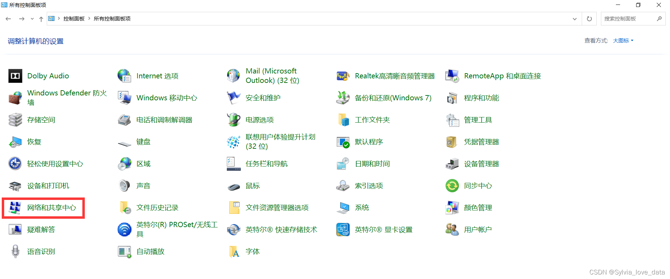Viewport: 670px width, 279px height.
Task: Expand the address bar history dropdown
Action: coord(575,19)
